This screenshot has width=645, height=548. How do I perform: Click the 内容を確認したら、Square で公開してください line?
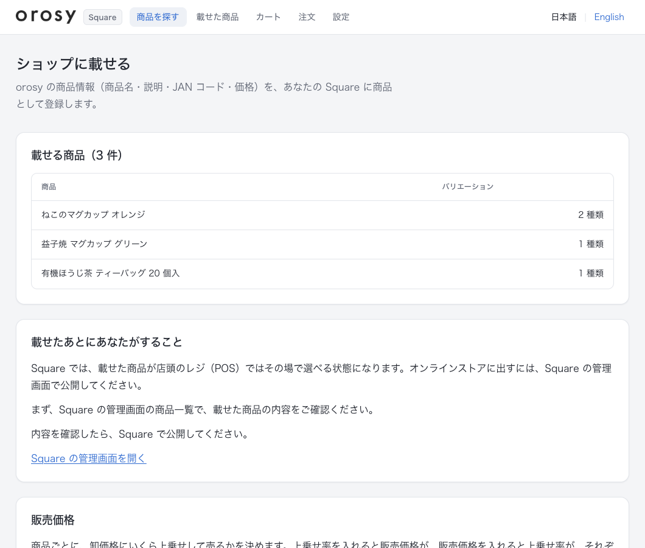click(x=141, y=434)
